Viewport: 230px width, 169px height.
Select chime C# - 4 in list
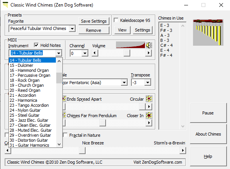click(x=166, y=45)
